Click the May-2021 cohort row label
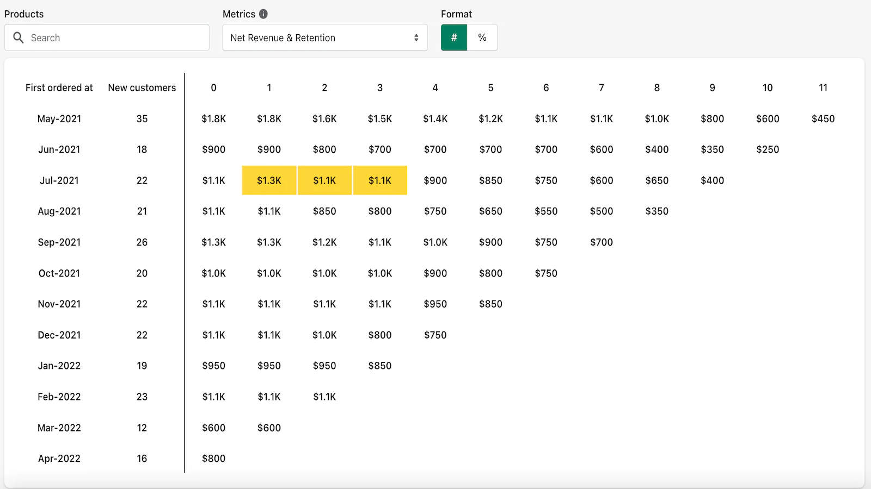Screen dimensions: 871x489 [x=59, y=118]
